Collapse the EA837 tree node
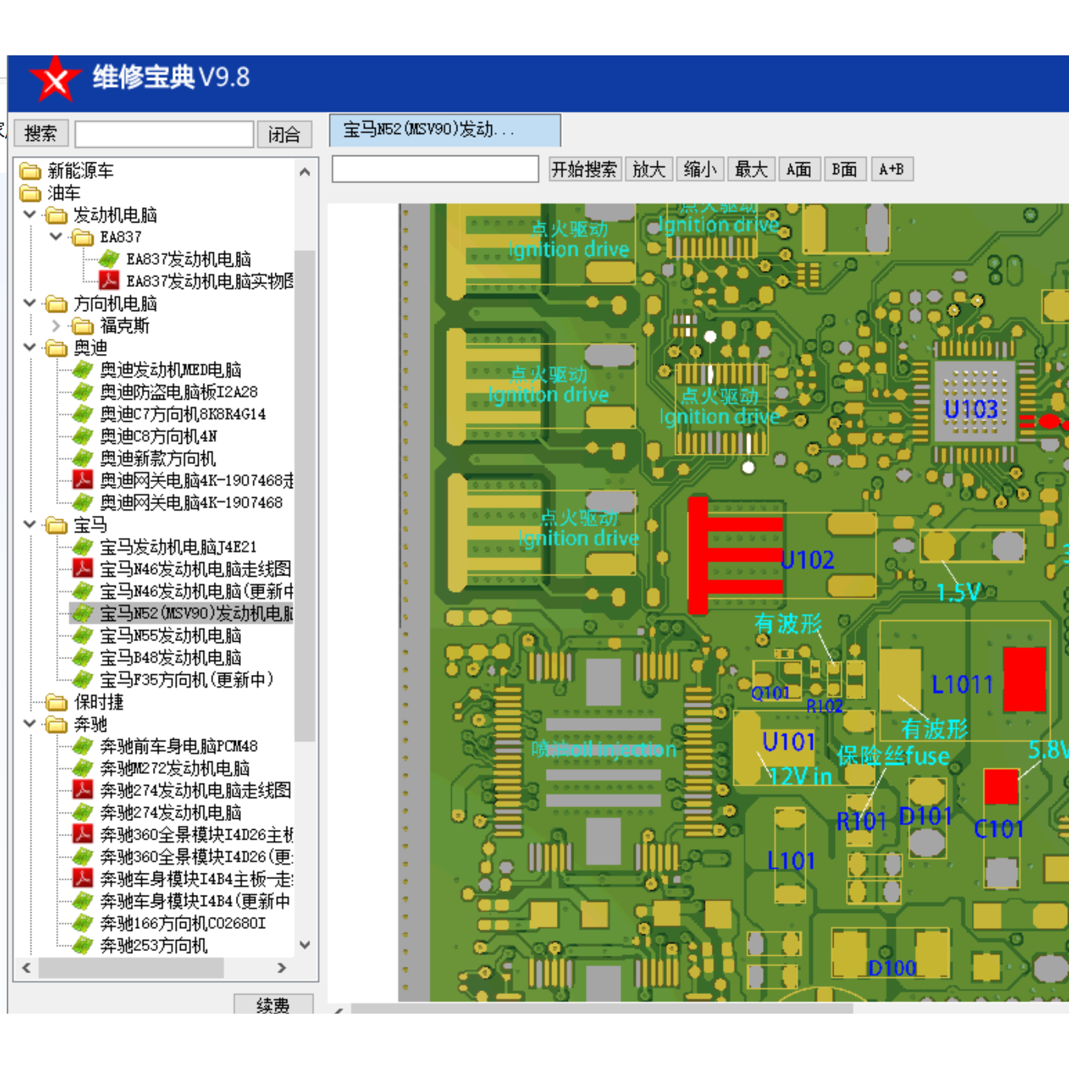1069x1069 pixels. (x=56, y=237)
